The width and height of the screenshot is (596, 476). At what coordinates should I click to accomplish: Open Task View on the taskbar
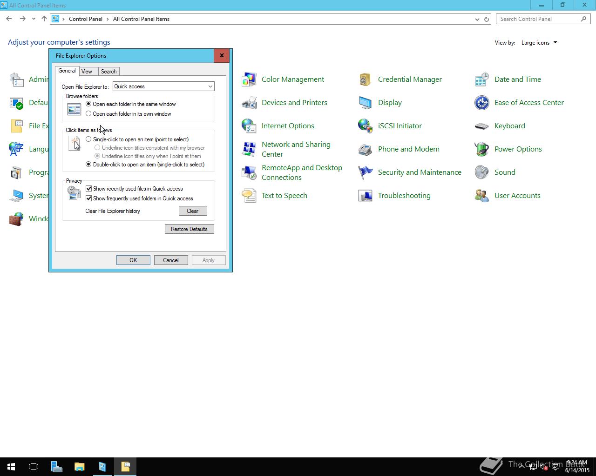34,467
